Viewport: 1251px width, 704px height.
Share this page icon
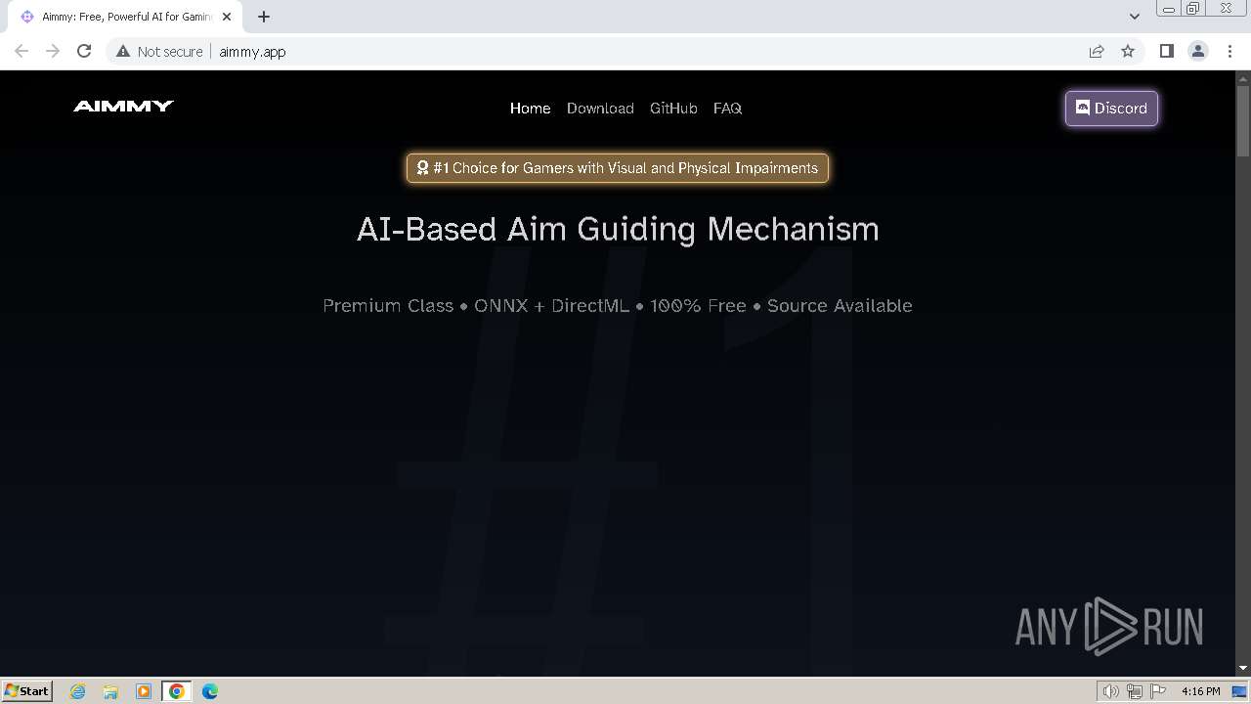pyautogui.click(x=1097, y=52)
